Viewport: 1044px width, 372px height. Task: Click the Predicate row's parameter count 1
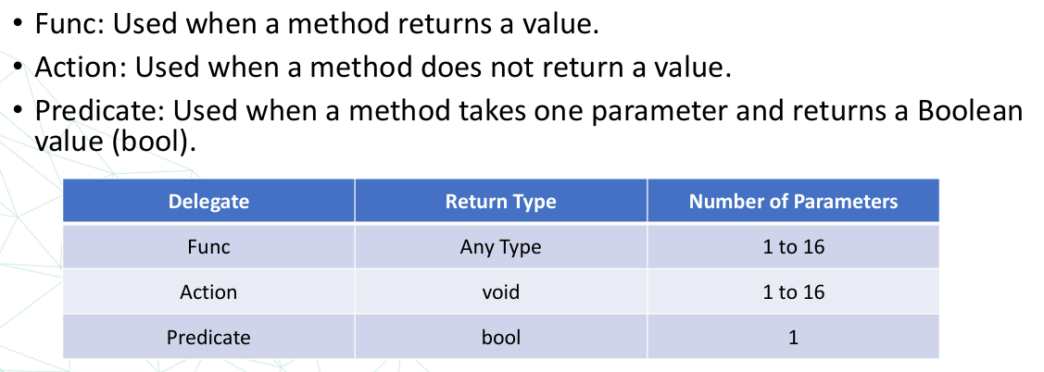793,337
